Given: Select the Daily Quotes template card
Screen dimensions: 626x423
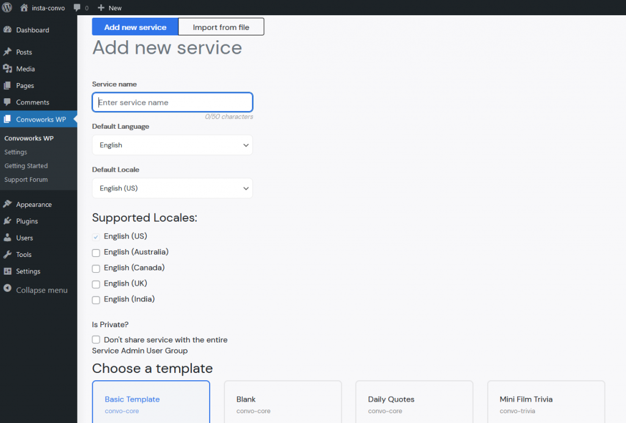Looking at the screenshot, I should (x=414, y=402).
